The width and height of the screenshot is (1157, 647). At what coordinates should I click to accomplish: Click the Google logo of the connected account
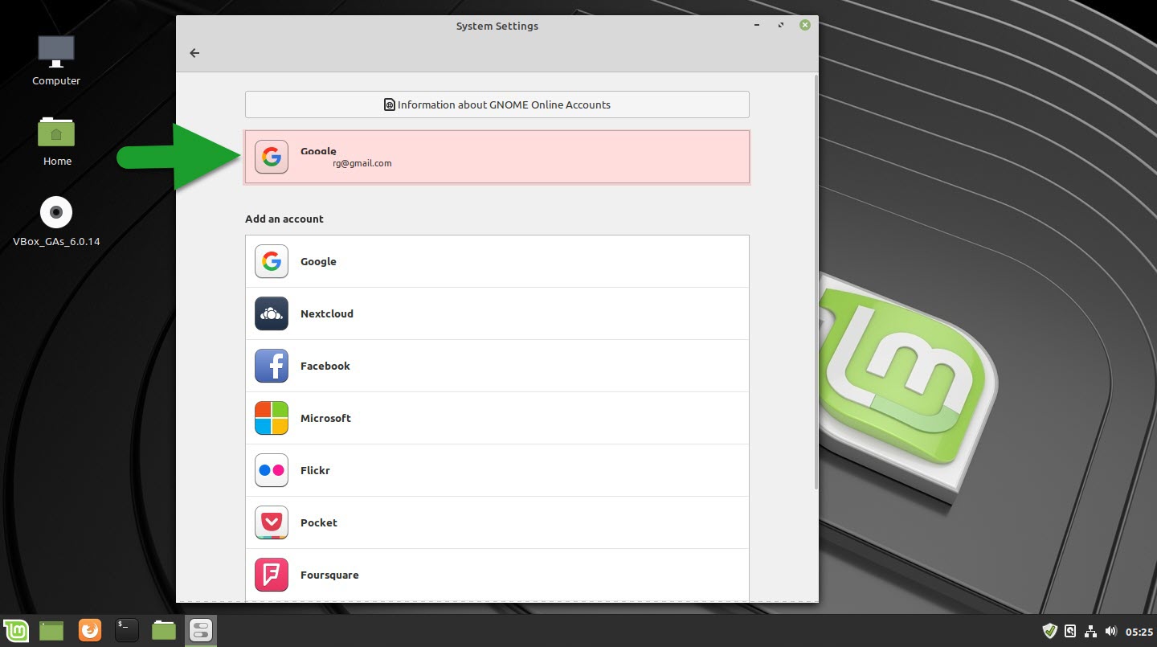click(272, 157)
